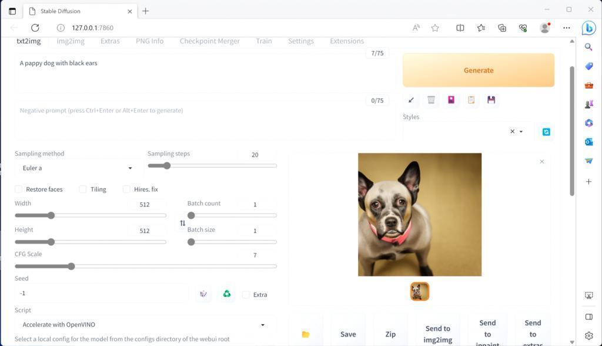Click the arrow icon to read last generation parameters
The image size is (602, 346).
tap(411, 100)
